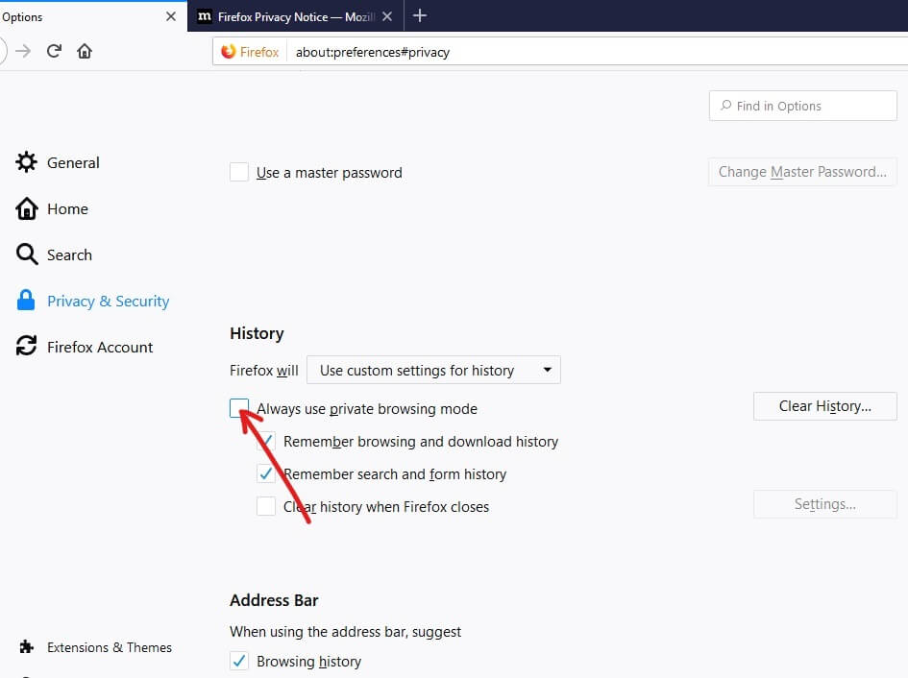The width and height of the screenshot is (908, 678).
Task: Uncheck Remember browsing and download history
Action: 266,441
